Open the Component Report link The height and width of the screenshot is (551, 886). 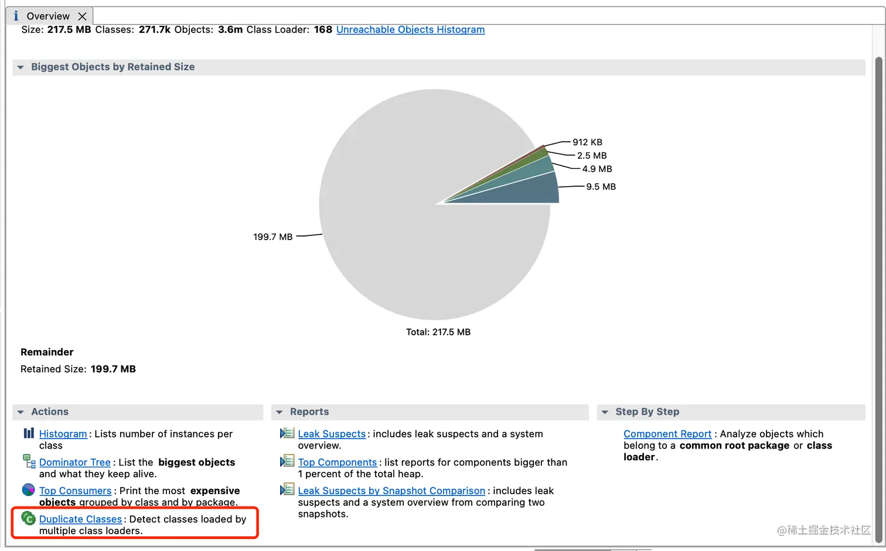(x=667, y=434)
